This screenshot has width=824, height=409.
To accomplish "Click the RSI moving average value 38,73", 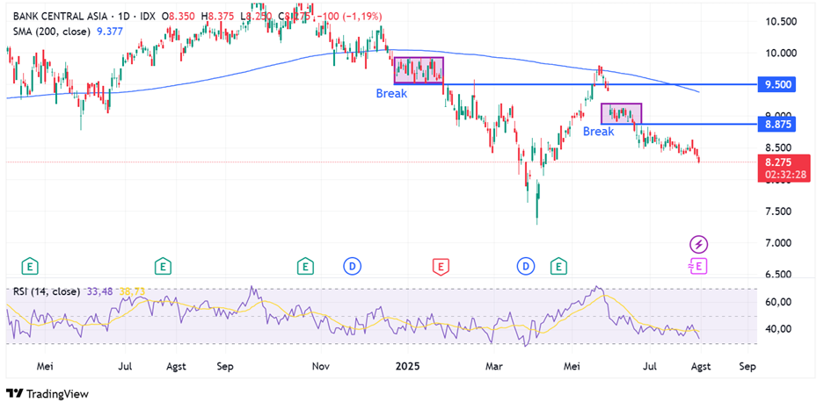I will (133, 291).
